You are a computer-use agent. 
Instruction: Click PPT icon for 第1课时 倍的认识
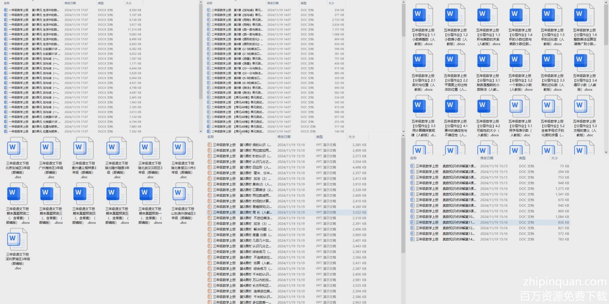(209, 145)
